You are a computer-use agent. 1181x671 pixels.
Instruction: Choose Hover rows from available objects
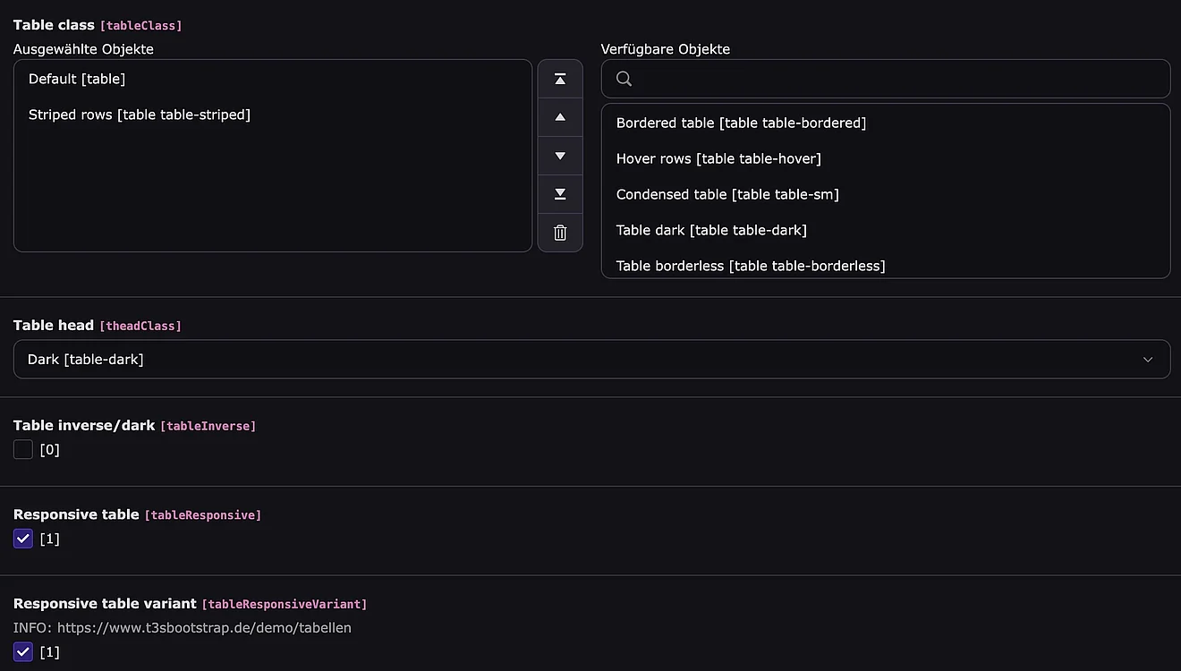(718, 158)
